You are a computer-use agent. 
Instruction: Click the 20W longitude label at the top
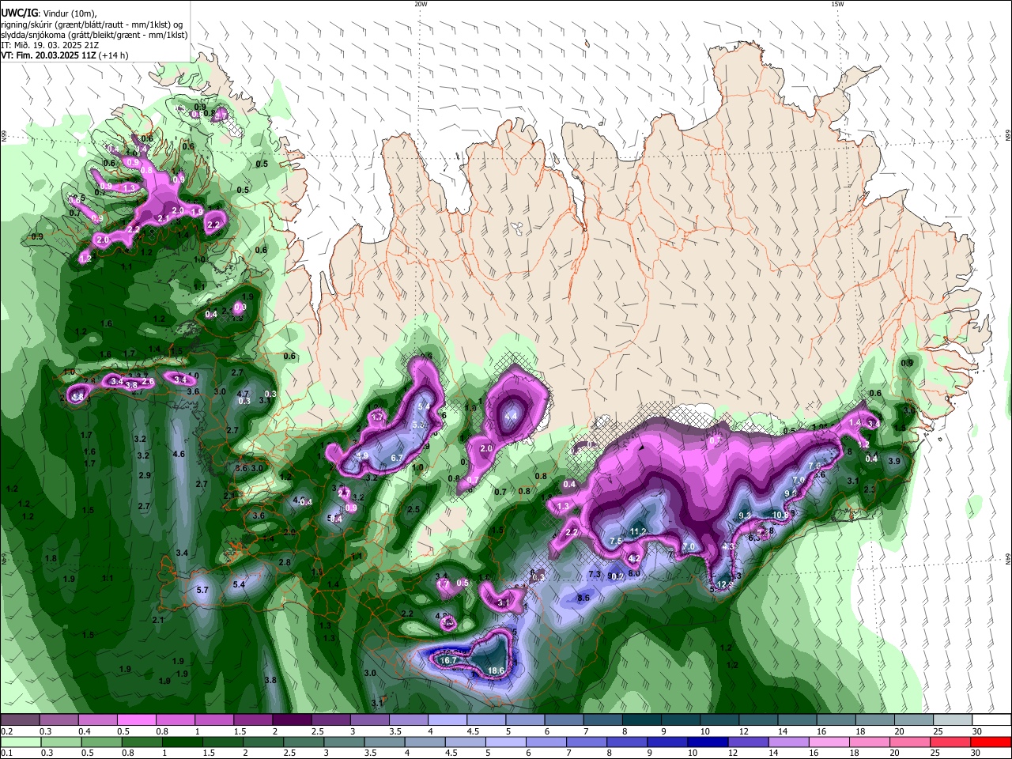pos(421,4)
